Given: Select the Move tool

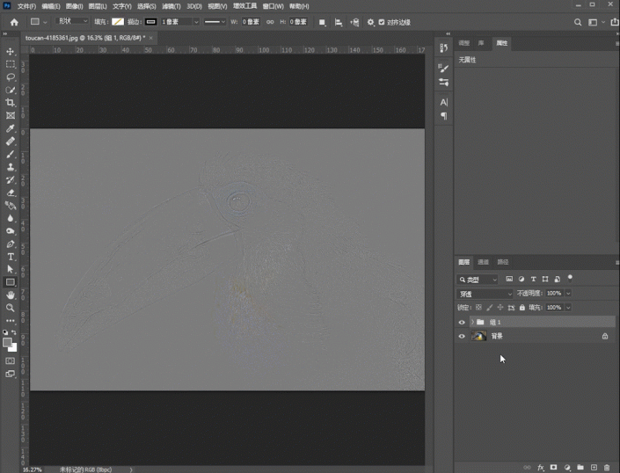Looking at the screenshot, I should coord(11,52).
